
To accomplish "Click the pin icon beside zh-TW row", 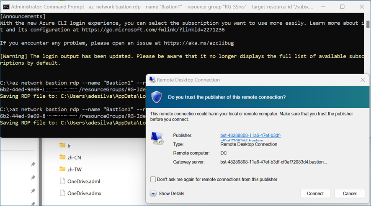I will click(33, 177).
